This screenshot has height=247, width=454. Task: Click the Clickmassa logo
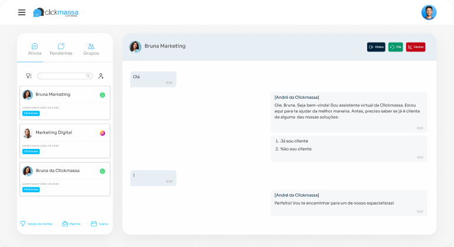click(x=55, y=12)
